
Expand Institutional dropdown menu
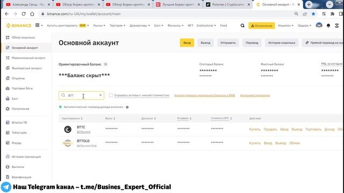(x=206, y=26)
